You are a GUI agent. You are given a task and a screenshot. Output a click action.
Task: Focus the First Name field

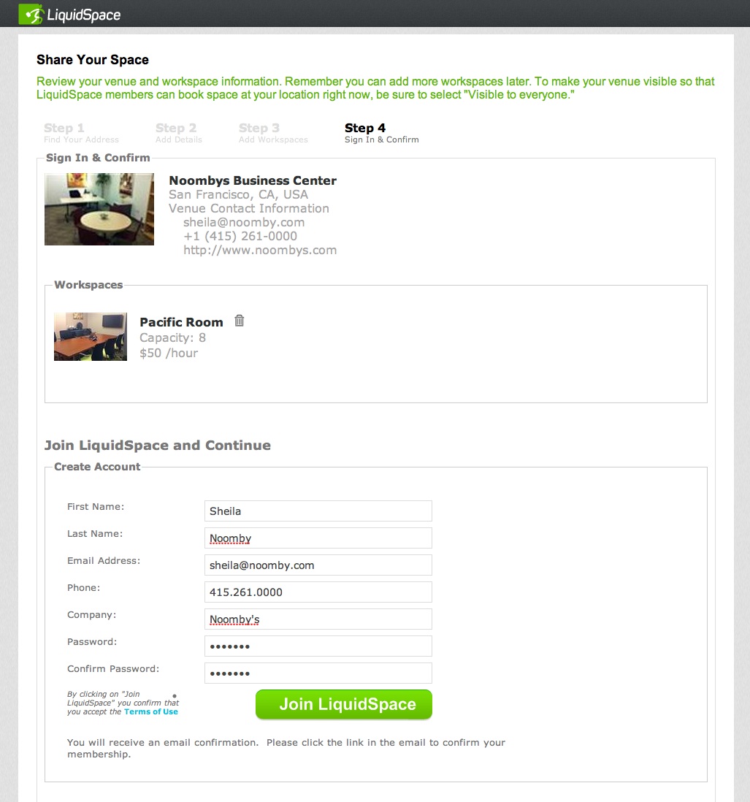[318, 511]
